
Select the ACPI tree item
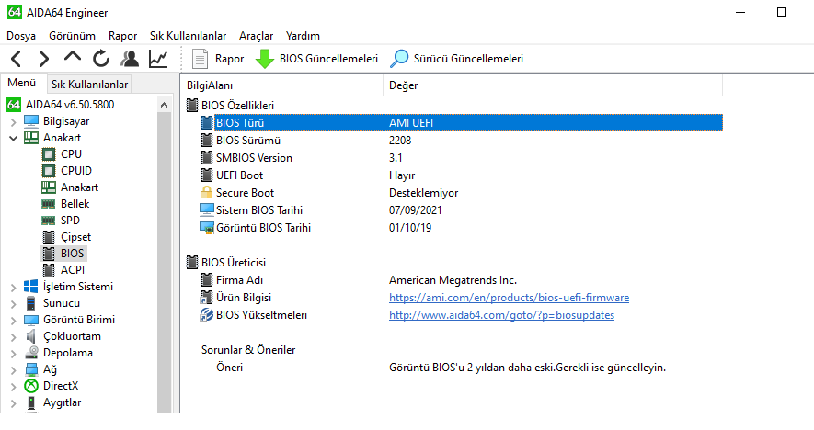point(72,270)
